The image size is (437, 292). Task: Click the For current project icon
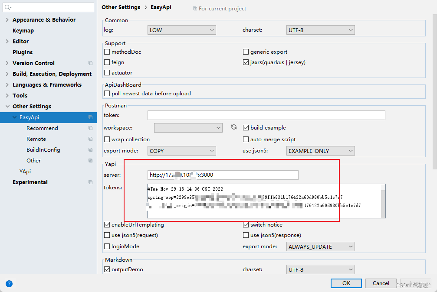tap(195, 9)
